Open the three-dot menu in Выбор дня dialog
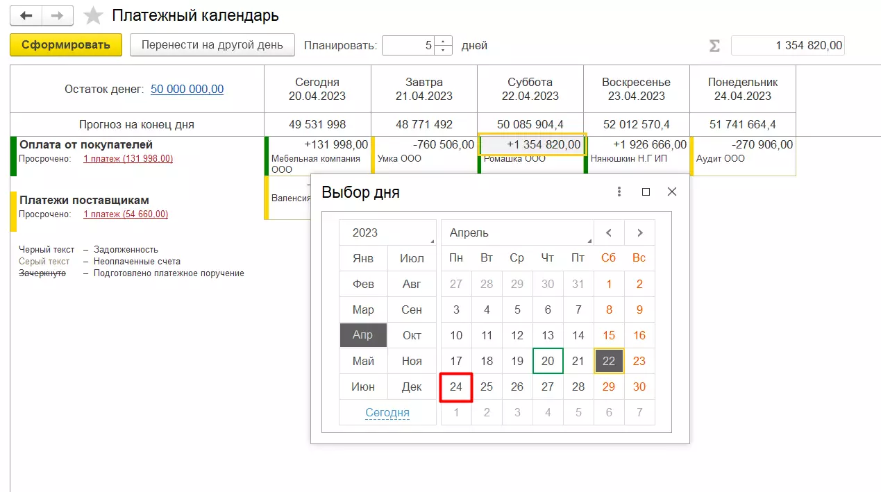 619,192
